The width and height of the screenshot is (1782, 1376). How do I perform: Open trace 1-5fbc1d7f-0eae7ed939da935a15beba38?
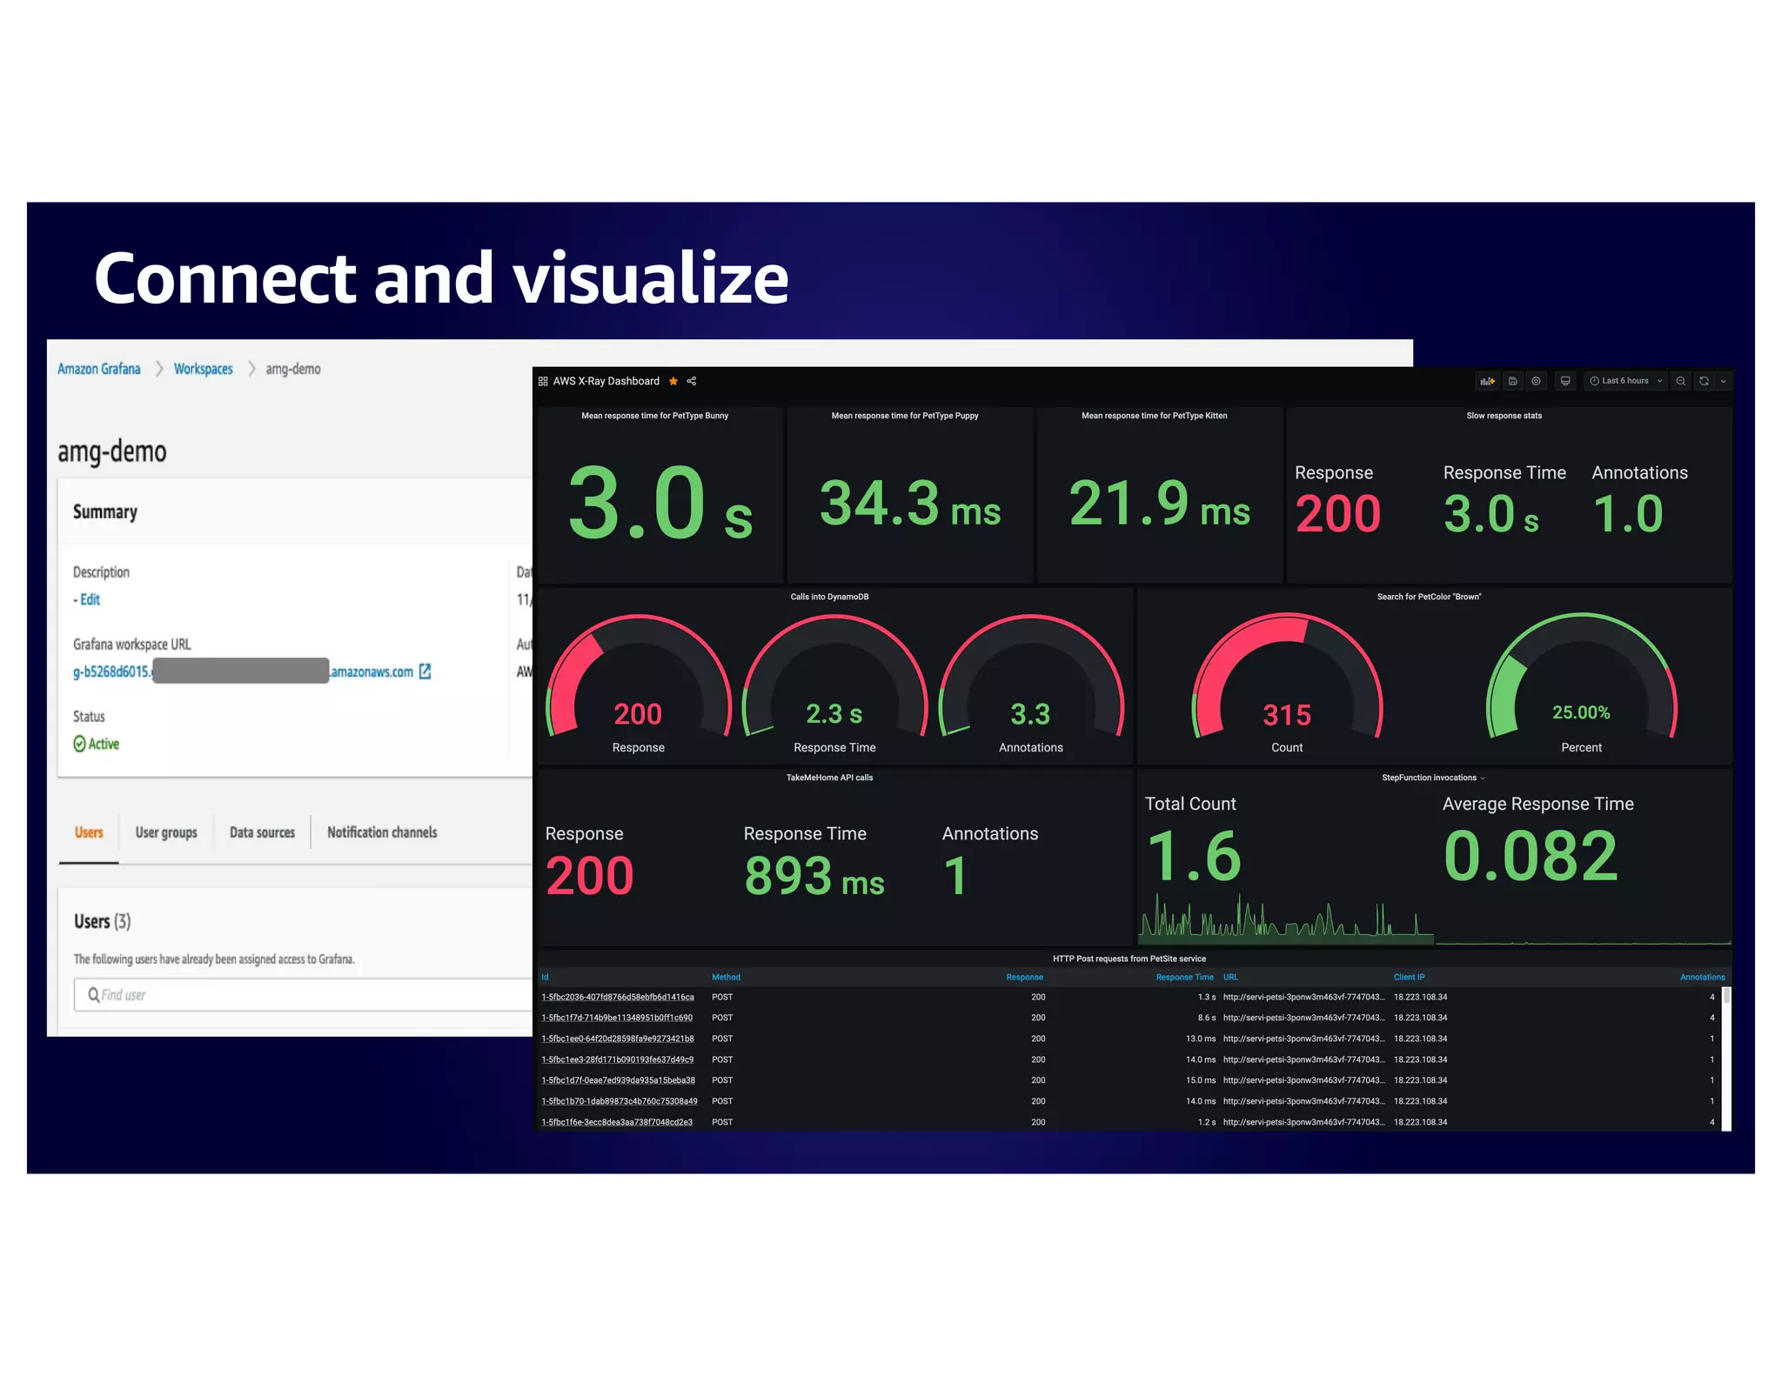tap(618, 1080)
